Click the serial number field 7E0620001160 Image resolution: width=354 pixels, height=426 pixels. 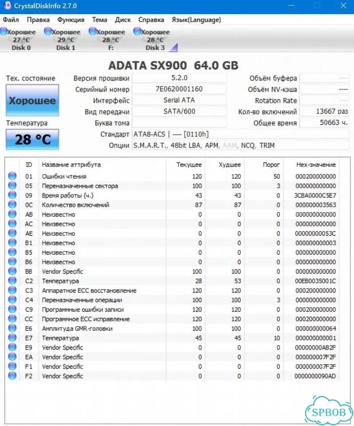[x=179, y=89]
